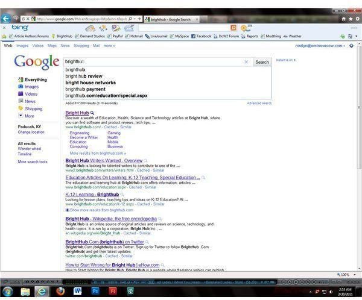Preview Bright Hub result magnifier icon
The height and width of the screenshot is (300, 362).
pos(92,113)
